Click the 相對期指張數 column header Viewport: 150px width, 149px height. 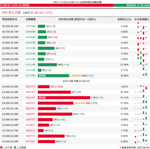(x=77, y=19)
